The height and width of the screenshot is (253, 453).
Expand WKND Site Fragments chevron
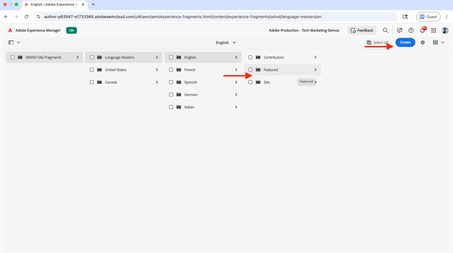pos(77,57)
